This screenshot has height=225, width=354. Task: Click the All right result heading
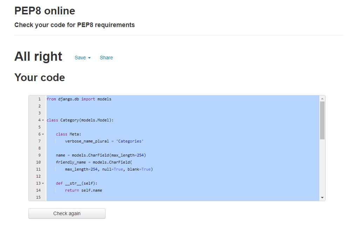point(38,56)
